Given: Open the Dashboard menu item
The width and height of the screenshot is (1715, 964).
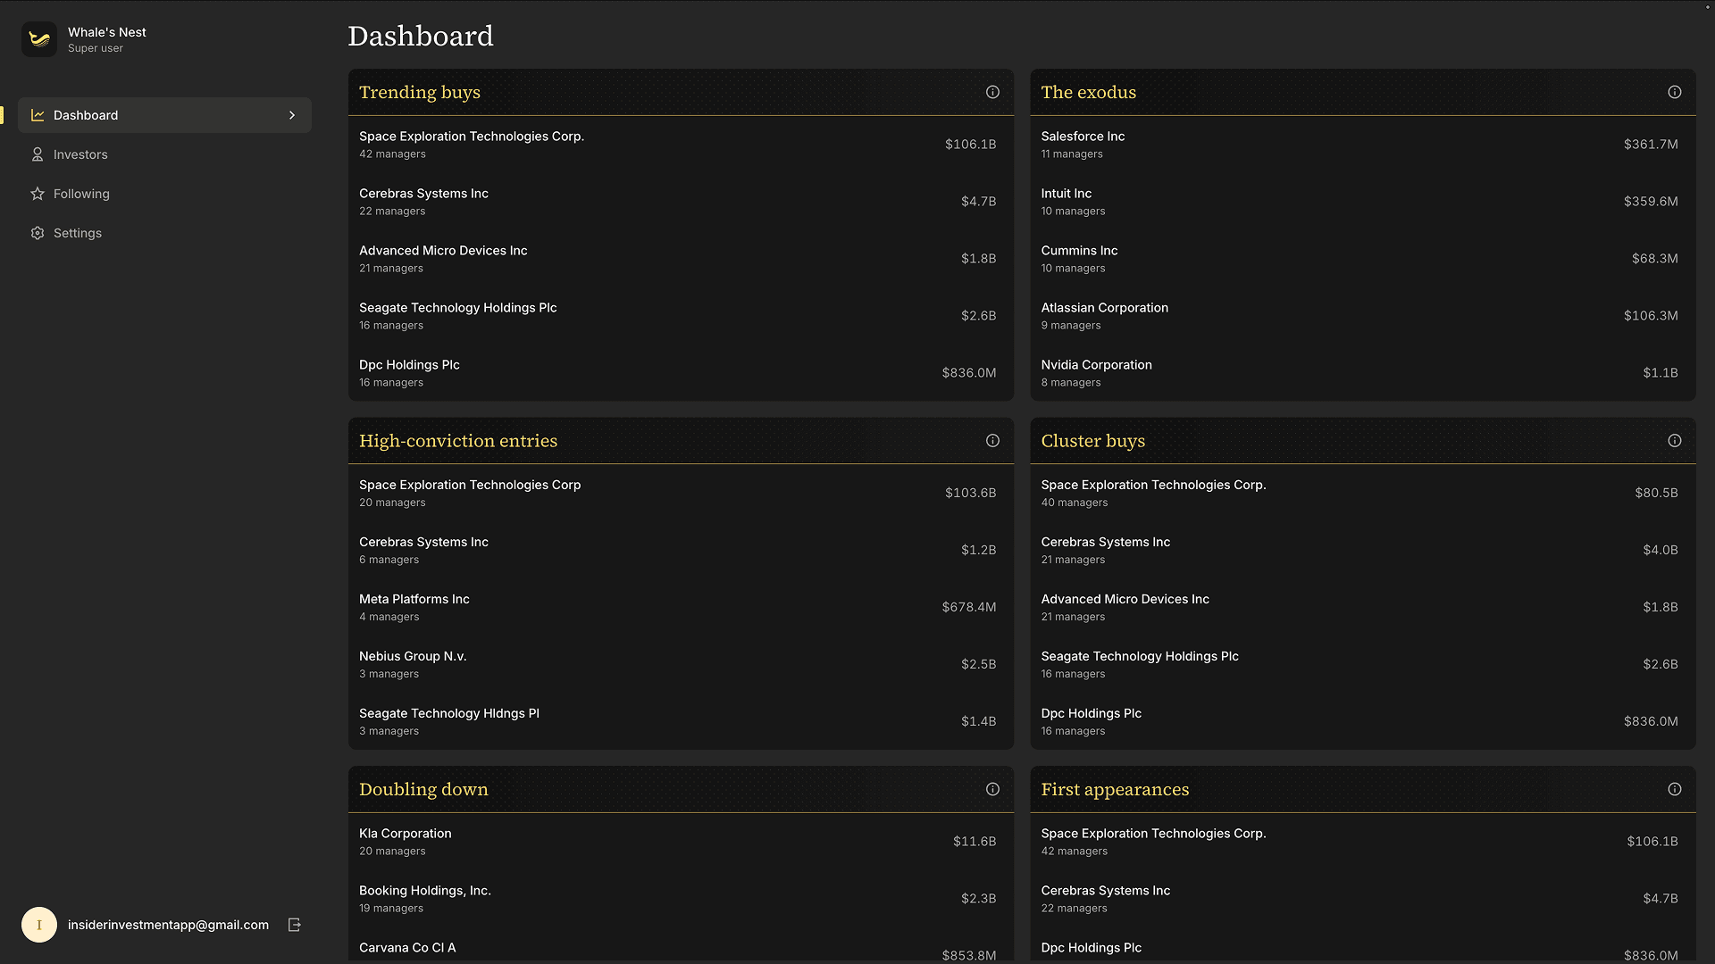Looking at the screenshot, I should (x=164, y=115).
